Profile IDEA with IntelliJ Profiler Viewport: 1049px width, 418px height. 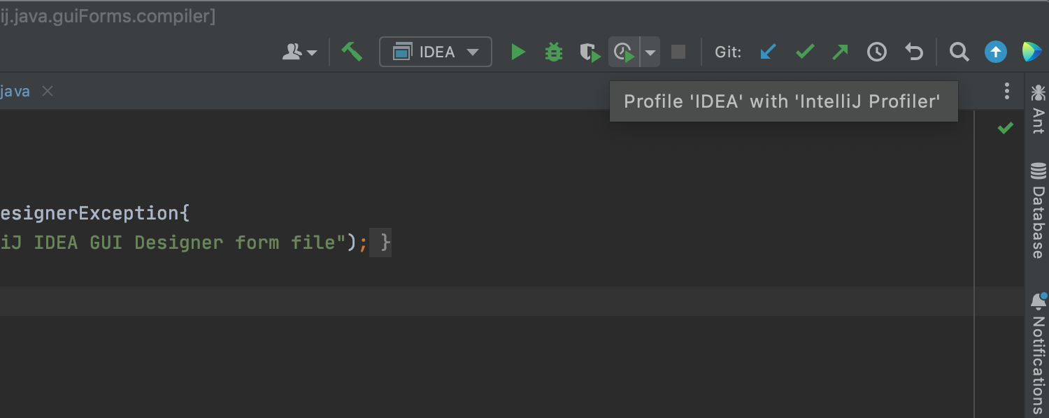[x=624, y=52]
